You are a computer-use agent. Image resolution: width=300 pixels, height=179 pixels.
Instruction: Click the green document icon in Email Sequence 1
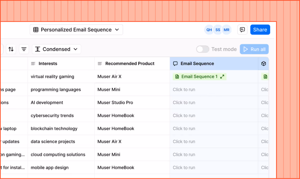(x=177, y=76)
